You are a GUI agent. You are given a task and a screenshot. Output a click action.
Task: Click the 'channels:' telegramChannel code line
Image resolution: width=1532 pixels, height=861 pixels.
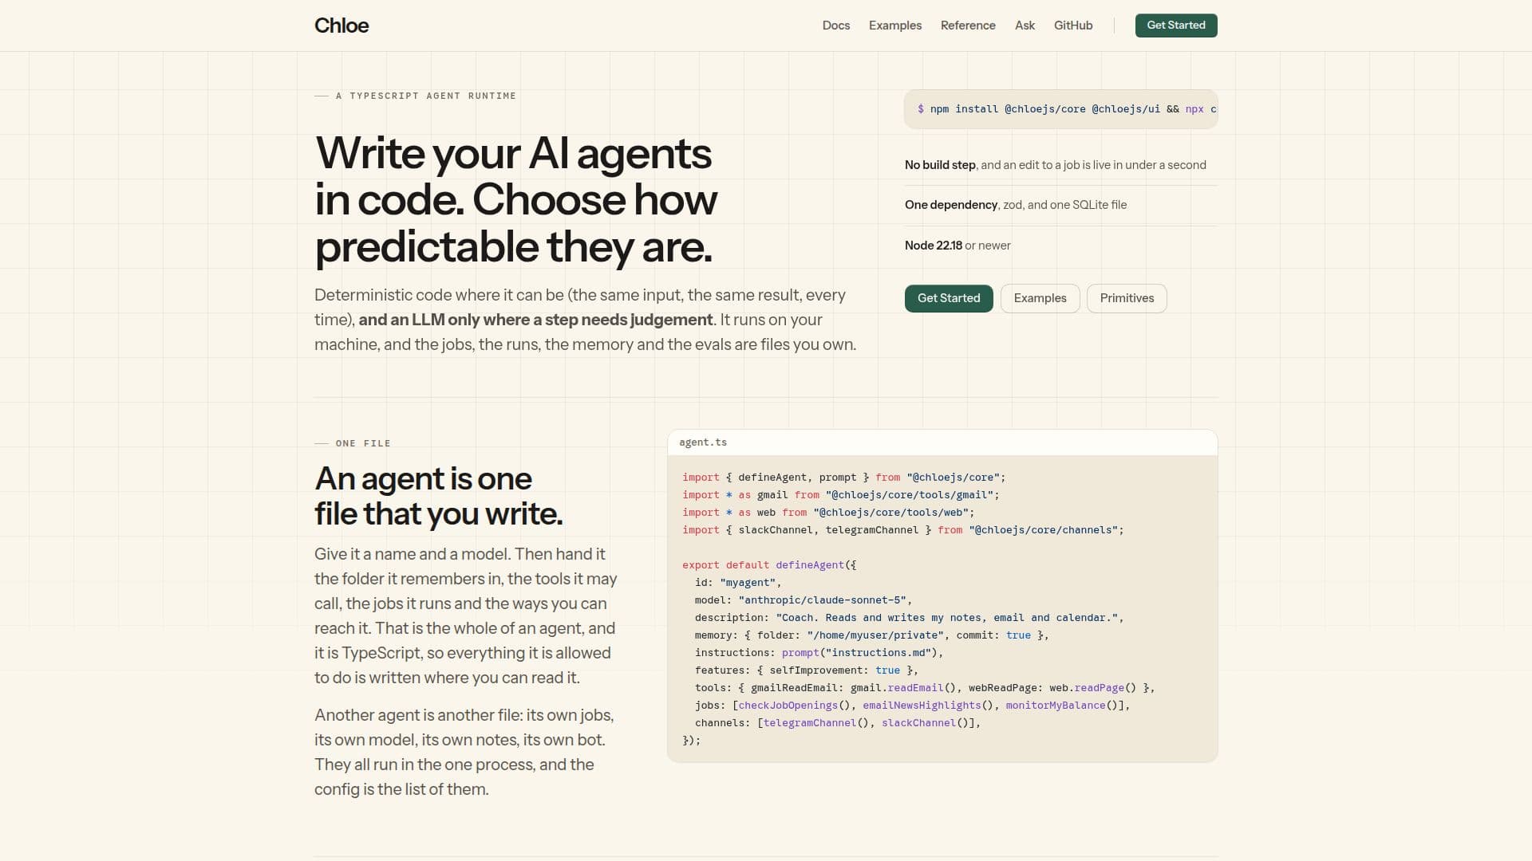pos(837,723)
